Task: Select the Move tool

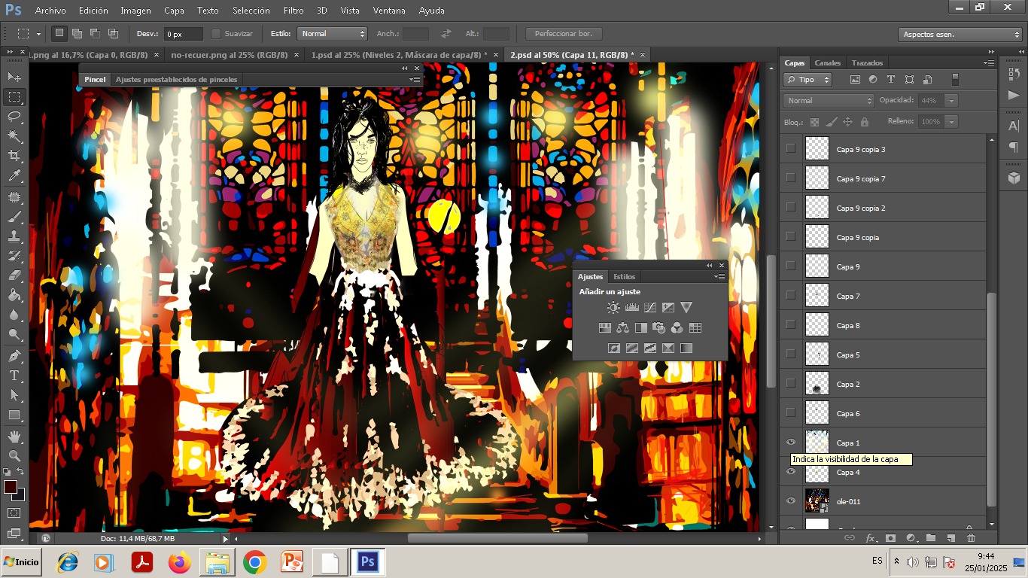Action: pyautogui.click(x=14, y=77)
